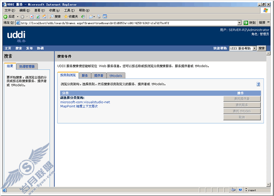Open the Back button dropdown arrow
The width and height of the screenshot is (274, 196).
coord(17,17)
